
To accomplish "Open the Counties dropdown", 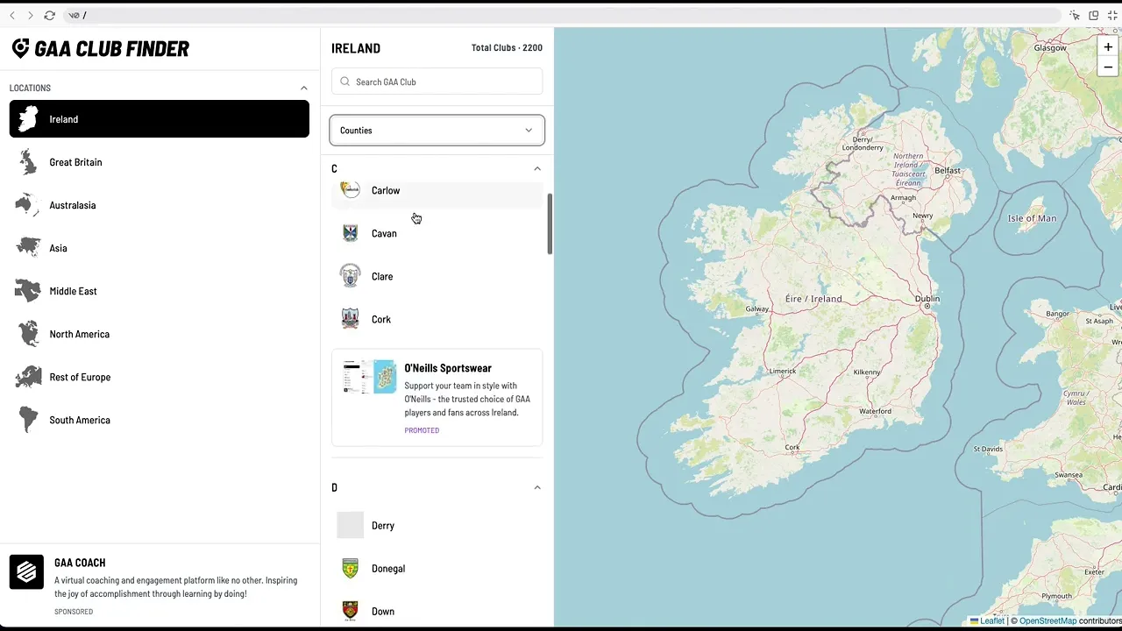I will 437,131.
